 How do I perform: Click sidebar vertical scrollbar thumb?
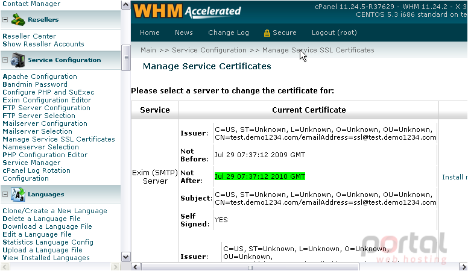pyautogui.click(x=126, y=58)
